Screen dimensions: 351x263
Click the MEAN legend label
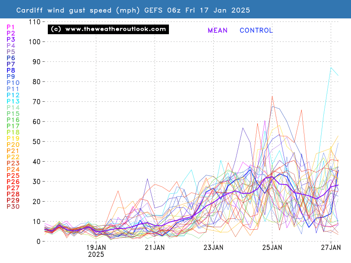(217, 30)
